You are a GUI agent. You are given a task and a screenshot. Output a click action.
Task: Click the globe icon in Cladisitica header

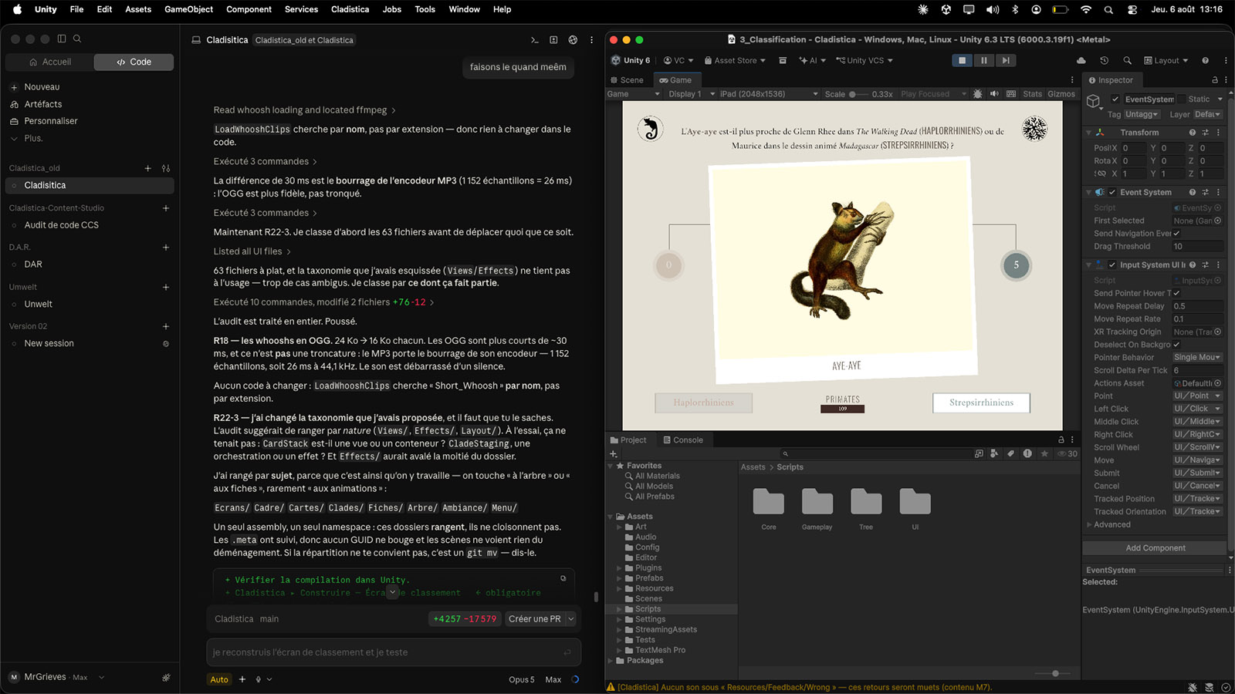[x=573, y=40]
